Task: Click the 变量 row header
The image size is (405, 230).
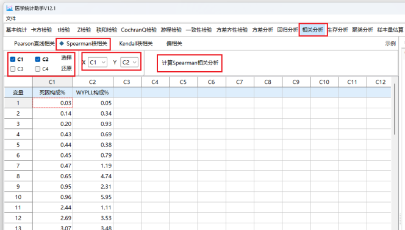Action: click(x=18, y=92)
